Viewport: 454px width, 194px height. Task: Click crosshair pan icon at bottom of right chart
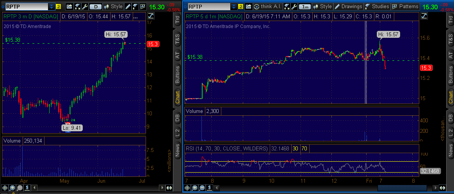click(x=187, y=188)
